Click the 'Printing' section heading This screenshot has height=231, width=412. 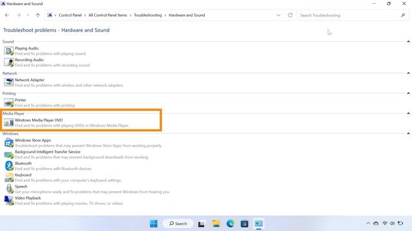(x=9, y=93)
